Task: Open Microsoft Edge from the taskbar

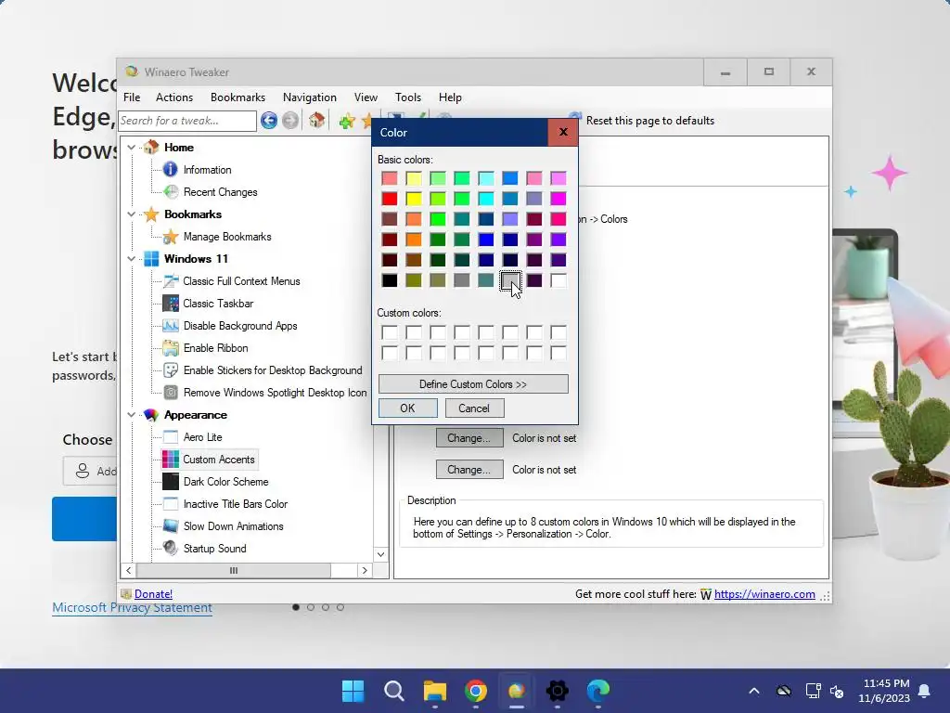Action: (x=598, y=691)
